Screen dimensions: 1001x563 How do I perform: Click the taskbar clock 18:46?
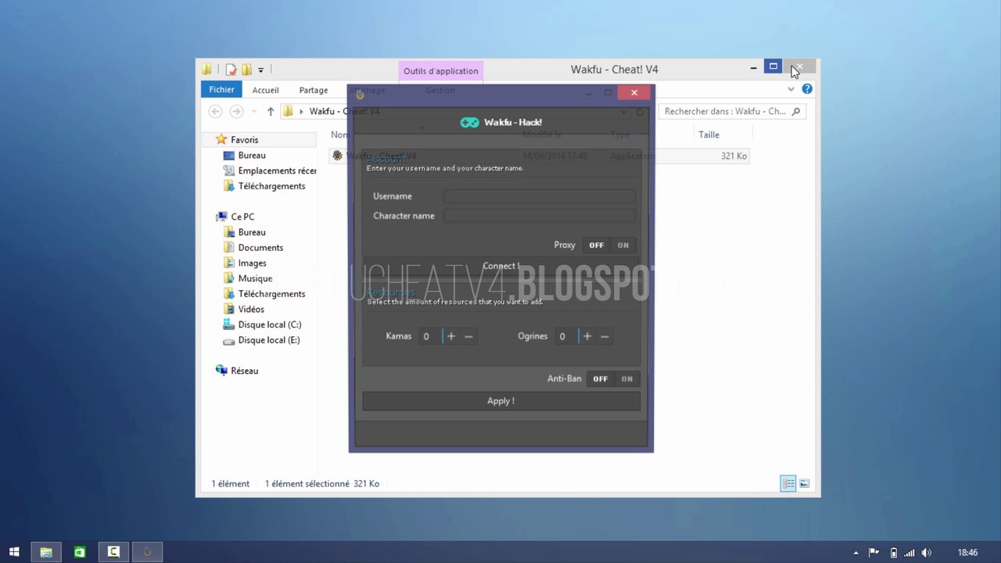click(x=967, y=553)
